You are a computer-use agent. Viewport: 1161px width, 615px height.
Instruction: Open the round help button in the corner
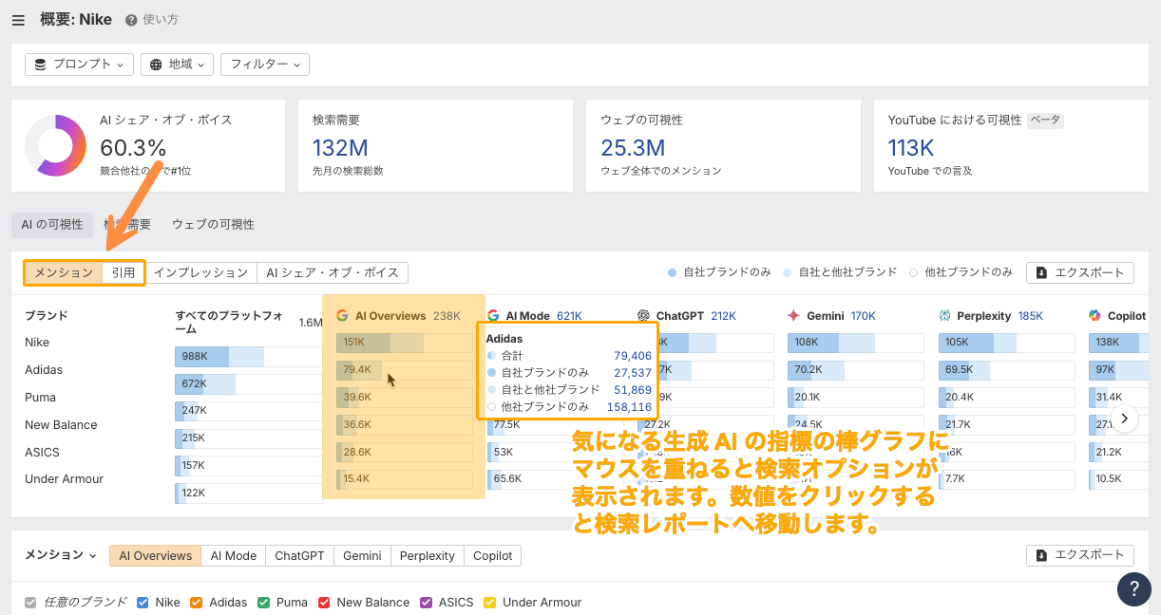(1134, 588)
